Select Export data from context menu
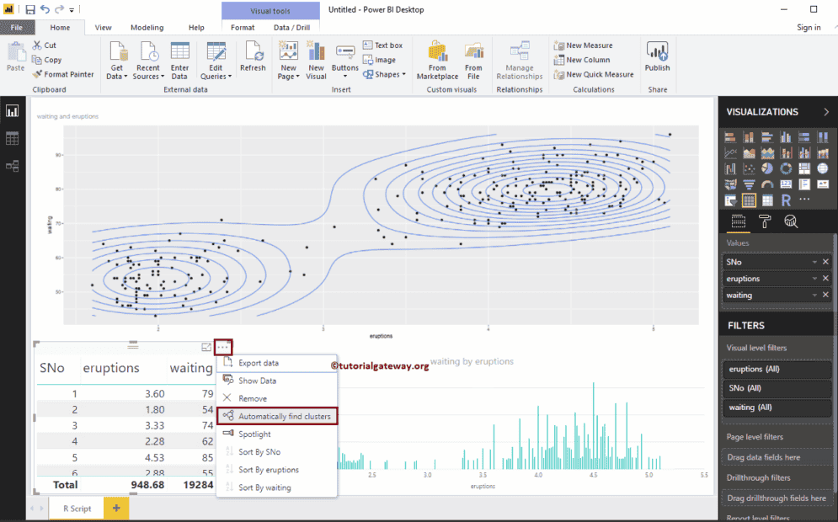This screenshot has height=522, width=838. [258, 363]
